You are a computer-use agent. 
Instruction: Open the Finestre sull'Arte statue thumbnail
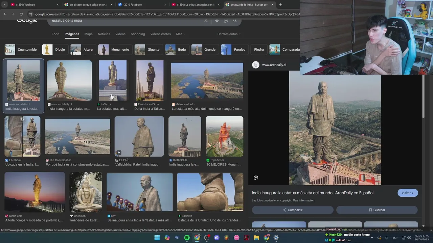coord(150,81)
